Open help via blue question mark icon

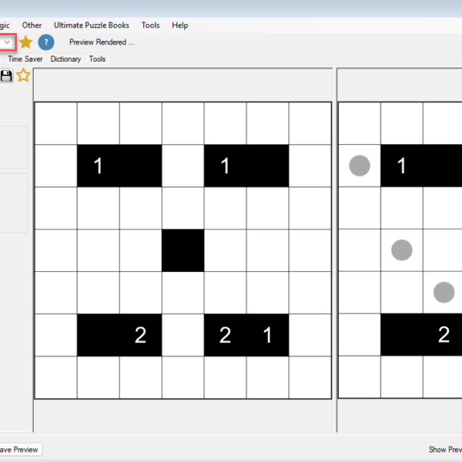tap(46, 42)
